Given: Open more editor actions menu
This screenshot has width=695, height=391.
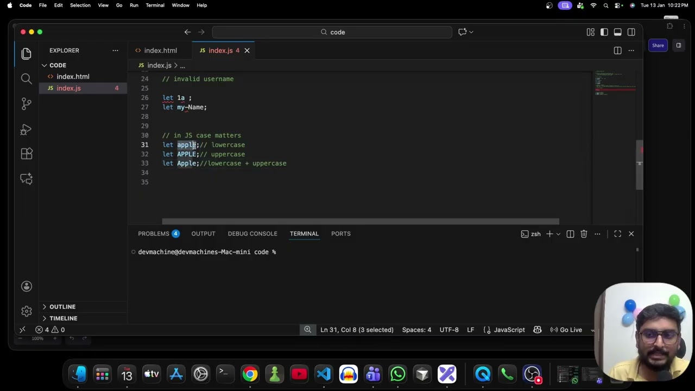Looking at the screenshot, I should [x=631, y=51].
